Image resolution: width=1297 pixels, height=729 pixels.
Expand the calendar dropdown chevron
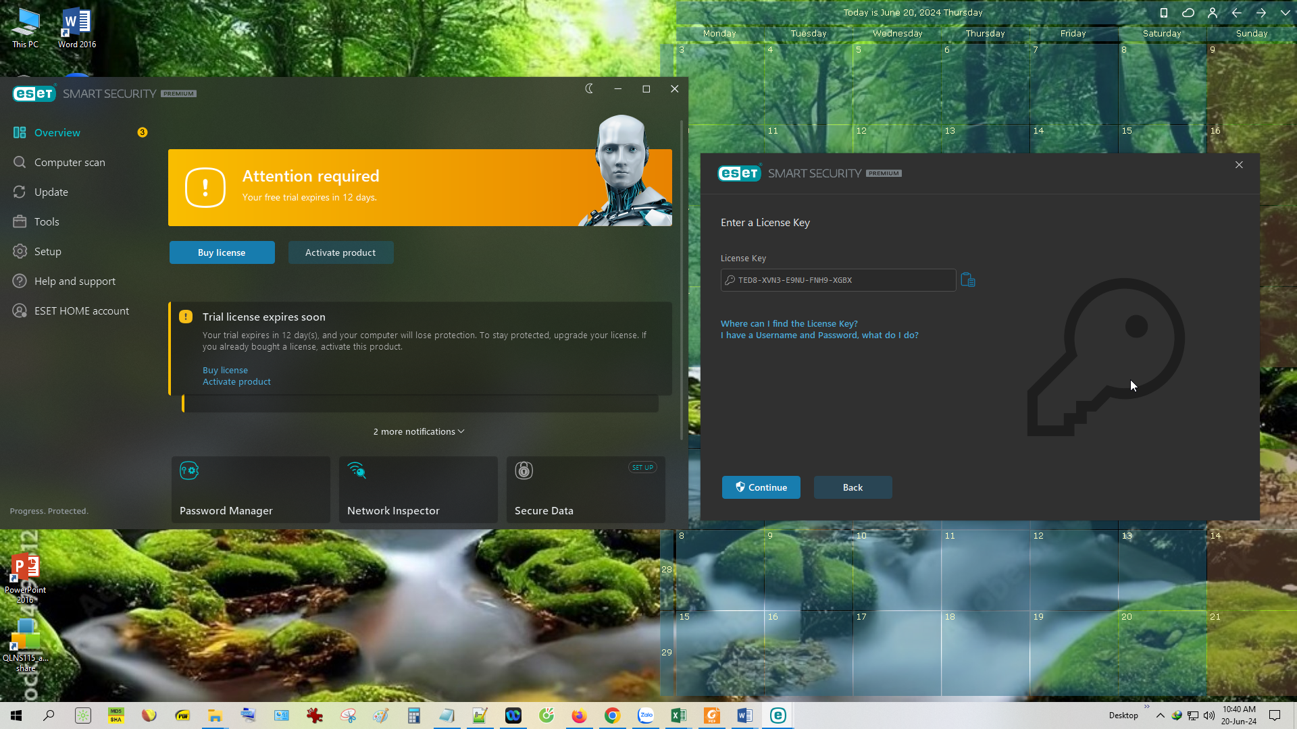click(1286, 13)
